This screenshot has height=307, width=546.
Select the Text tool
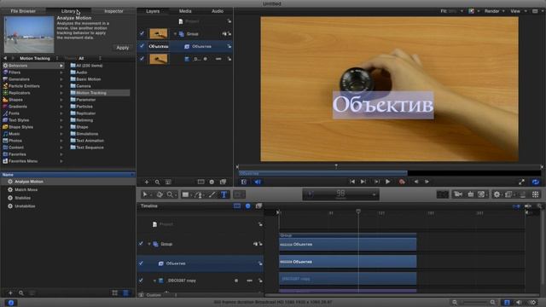coord(224,194)
